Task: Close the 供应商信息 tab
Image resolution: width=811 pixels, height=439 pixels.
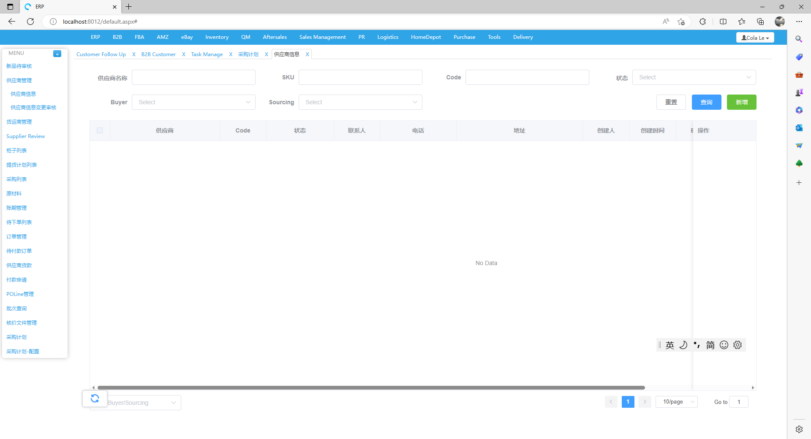Action: point(308,54)
